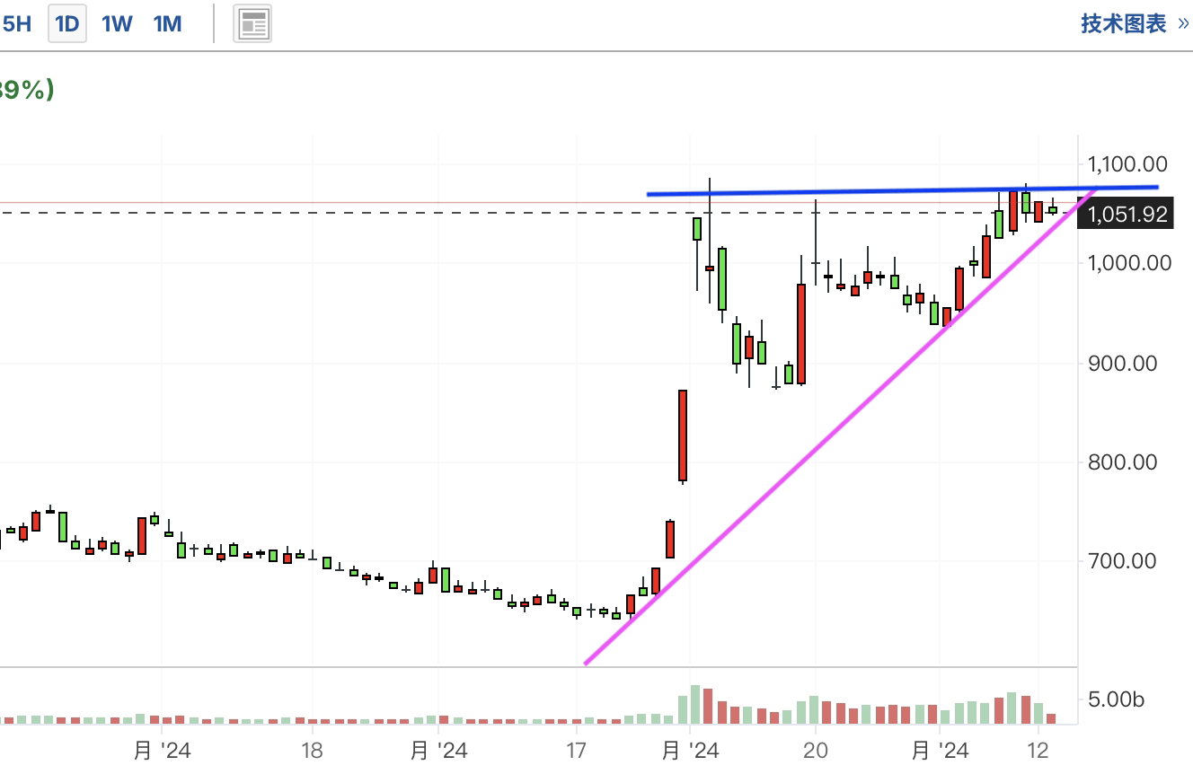Image resolution: width=1193 pixels, height=774 pixels.
Task: Switch to the 5H timeframe
Action: coord(16,23)
